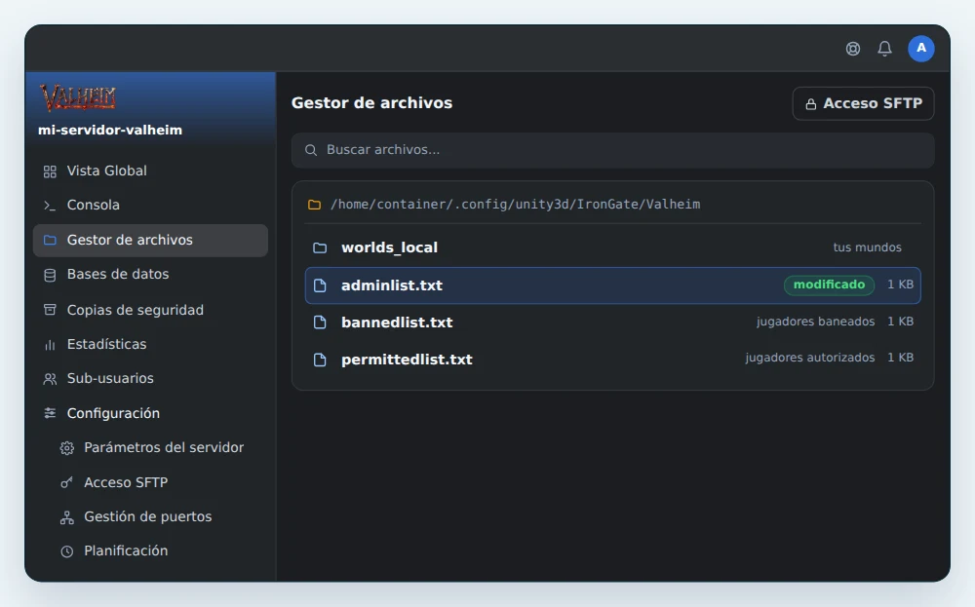
Task: Select the adminlist.txt file
Action: click(x=612, y=285)
